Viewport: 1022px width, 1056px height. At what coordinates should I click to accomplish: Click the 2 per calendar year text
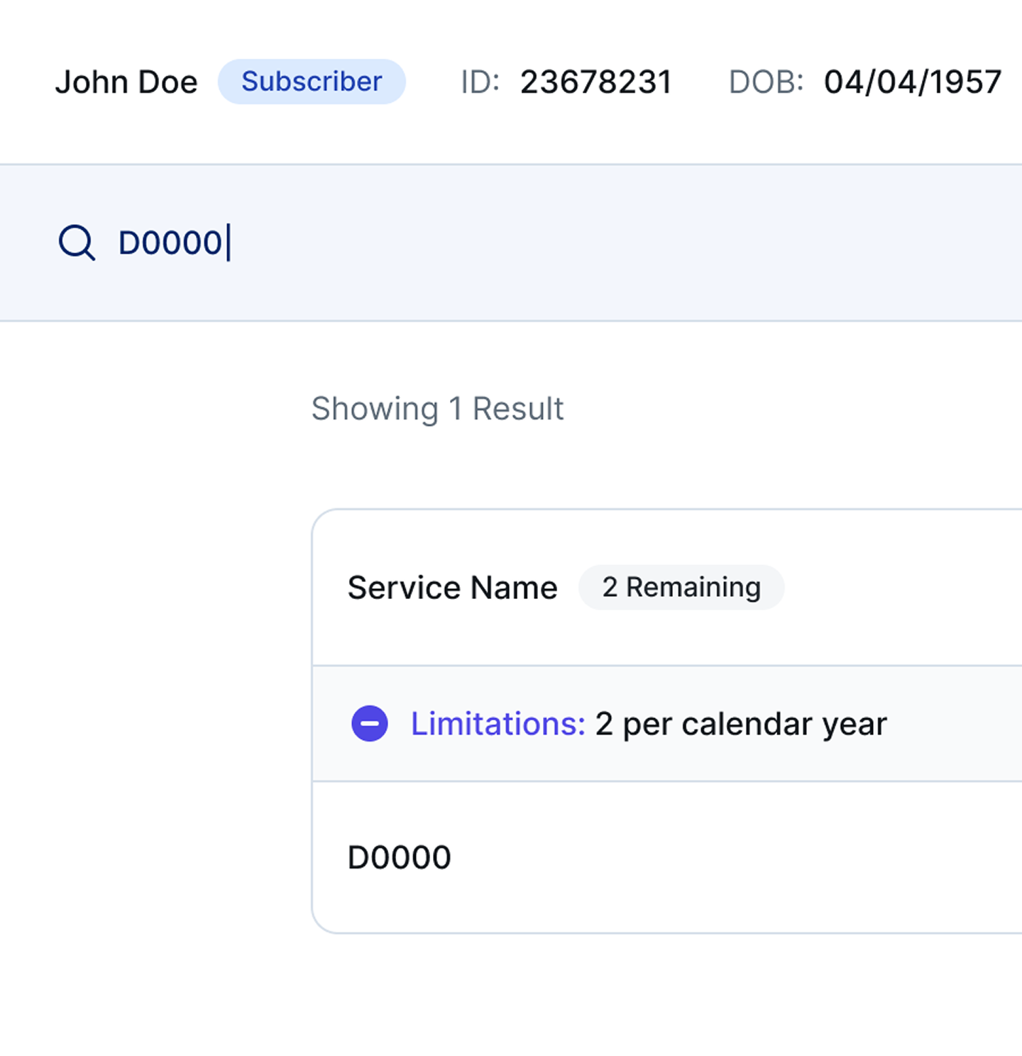point(741,725)
